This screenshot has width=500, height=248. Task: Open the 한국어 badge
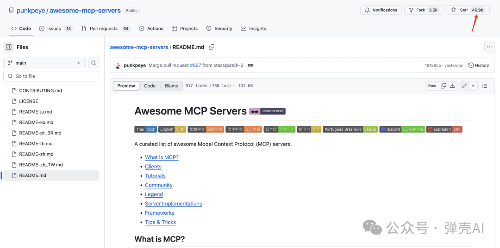click(x=309, y=129)
